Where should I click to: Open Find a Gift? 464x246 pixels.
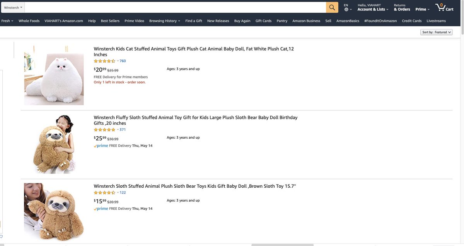tap(194, 21)
